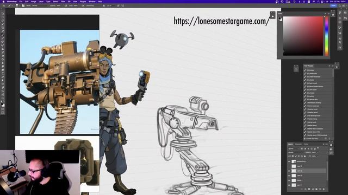Select the Eyedropper tool
Screen dimensions: 348x195
click(x=3, y=31)
